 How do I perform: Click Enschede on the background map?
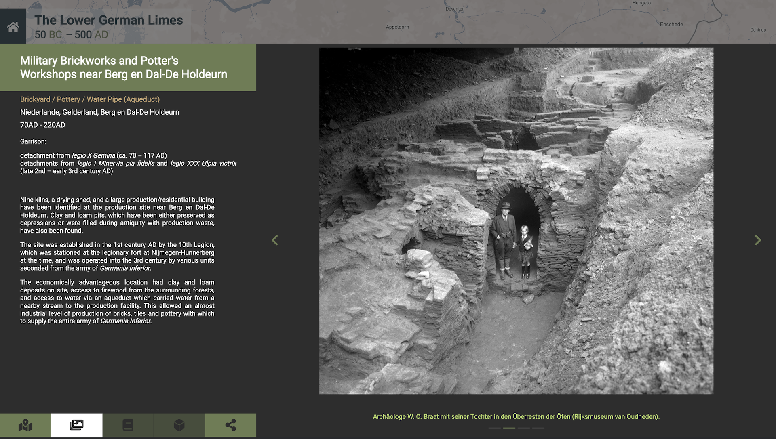point(671,24)
